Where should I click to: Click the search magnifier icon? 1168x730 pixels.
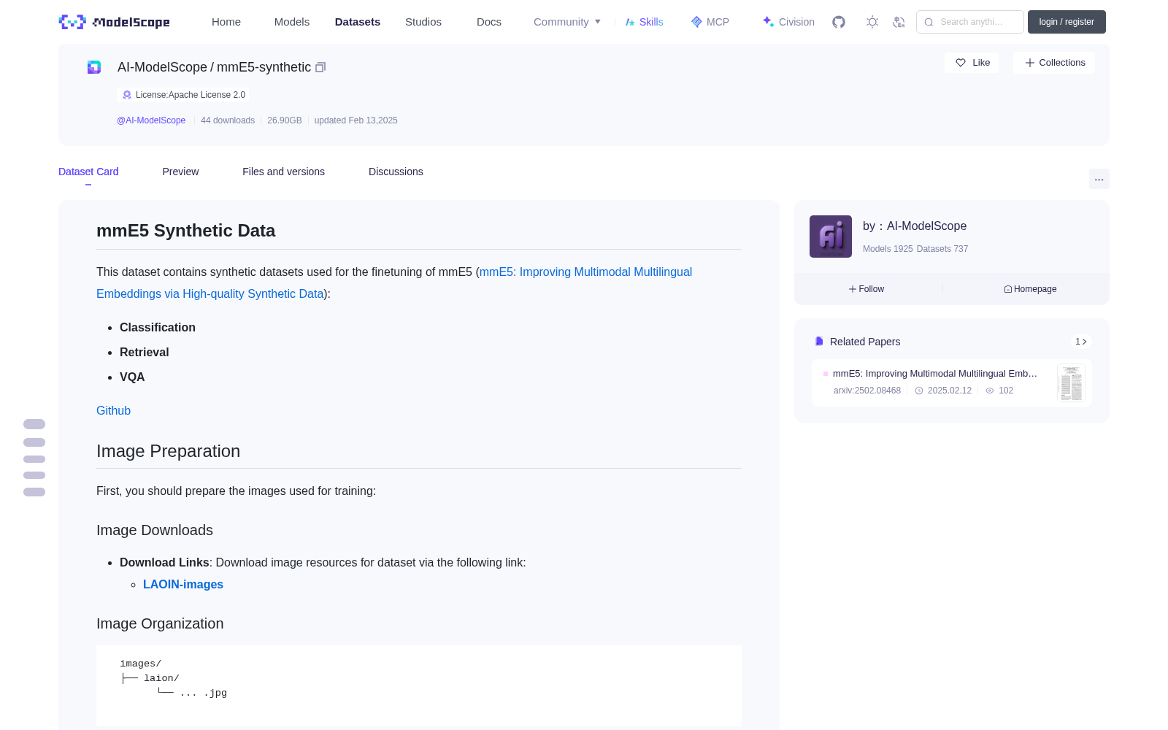tap(929, 22)
